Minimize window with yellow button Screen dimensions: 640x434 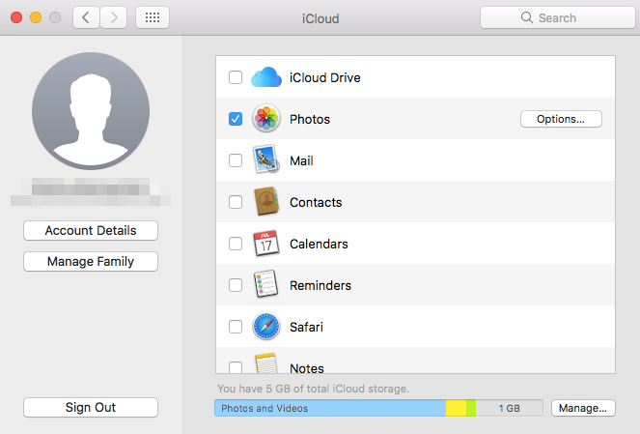pyautogui.click(x=36, y=17)
